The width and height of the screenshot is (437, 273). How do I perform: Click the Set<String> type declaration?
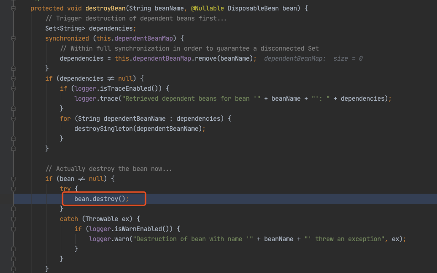click(65, 28)
